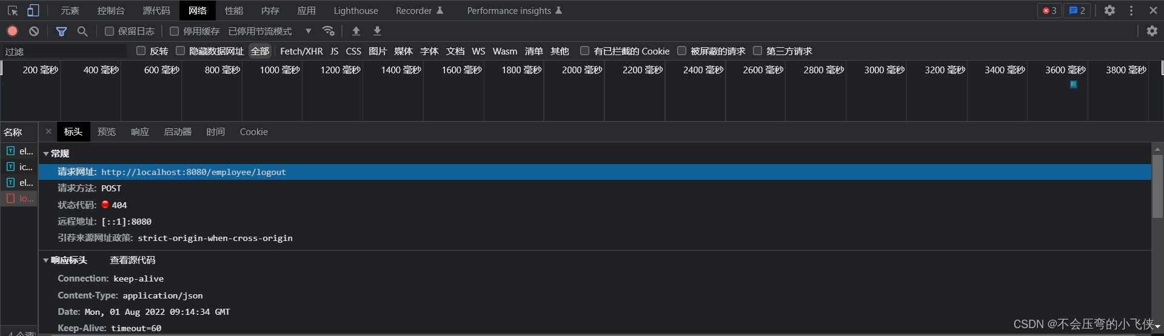Click the import HAR file upload icon
Viewport: 1164px width, 336px height.
coord(356,31)
